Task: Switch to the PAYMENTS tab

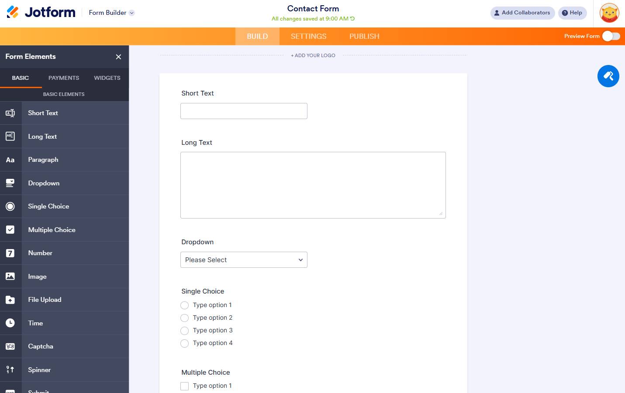Action: click(x=63, y=78)
